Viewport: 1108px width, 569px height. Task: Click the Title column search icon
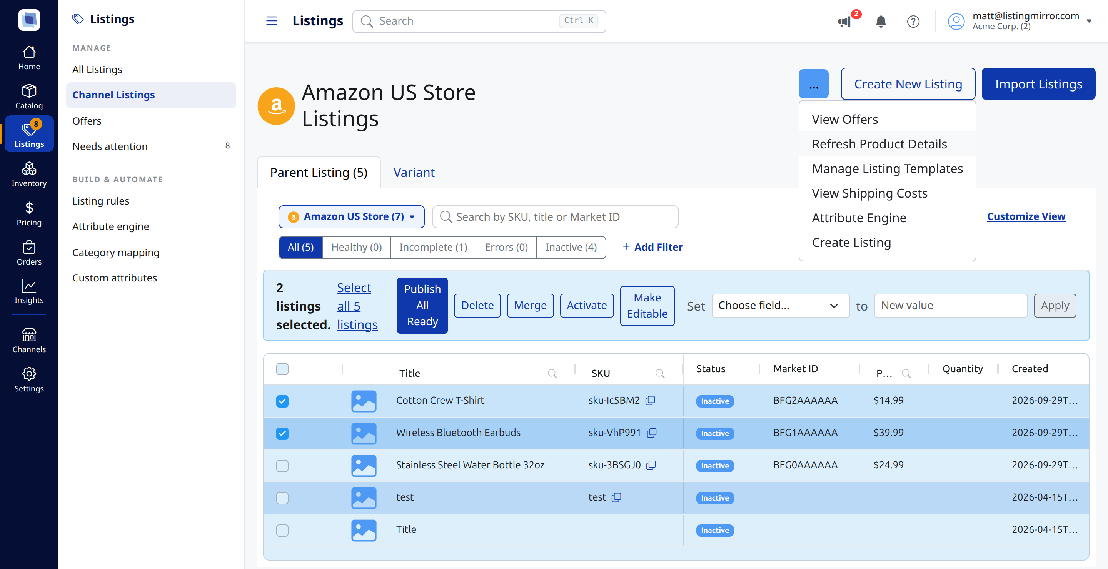[552, 373]
